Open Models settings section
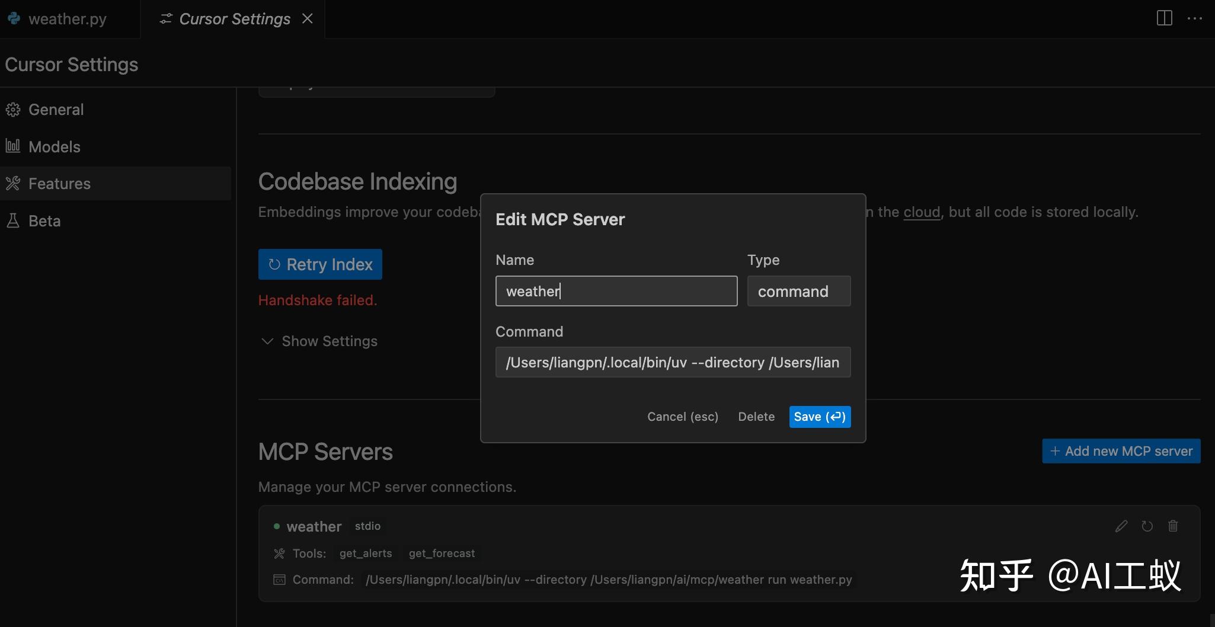Image resolution: width=1215 pixels, height=627 pixels. [54, 147]
